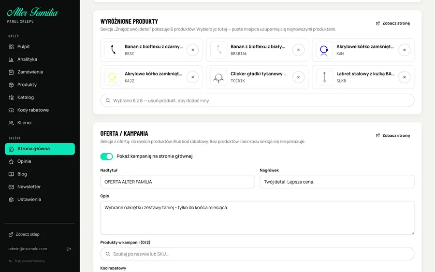Screen dimensions: 435x272
Task: Click Zobacz stronę in Wyróżnione produkty
Action: 393,23
